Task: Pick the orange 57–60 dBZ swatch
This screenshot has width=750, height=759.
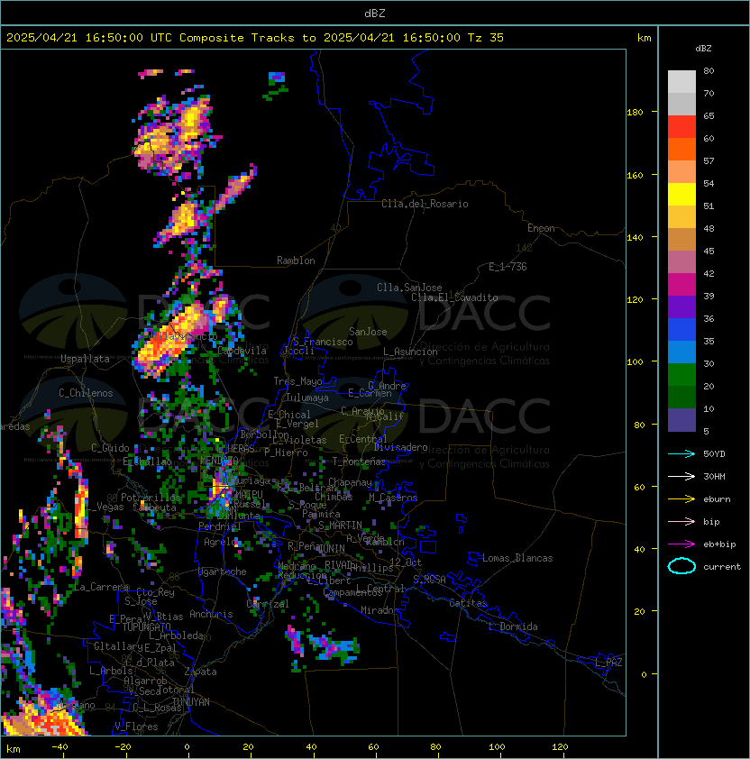Action: pos(681,149)
